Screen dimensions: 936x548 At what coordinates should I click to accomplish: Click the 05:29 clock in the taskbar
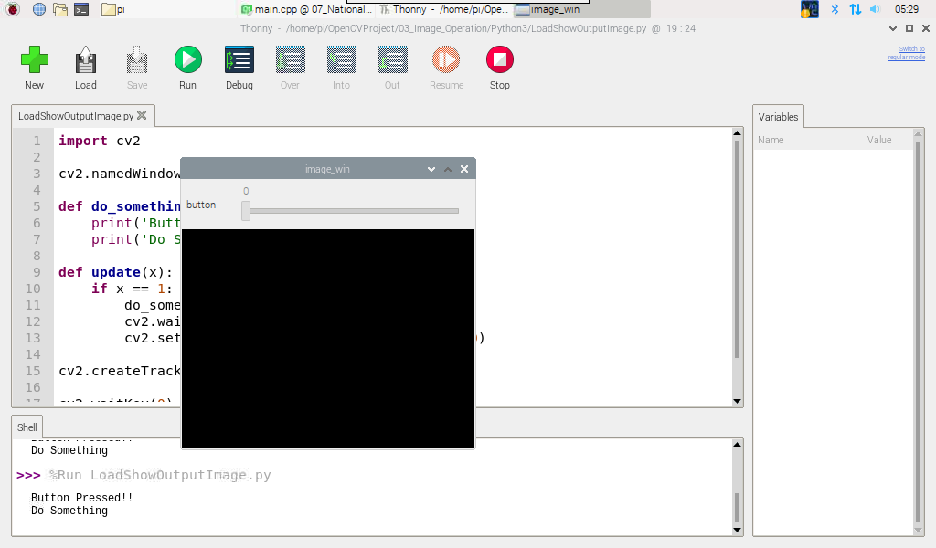(x=907, y=9)
